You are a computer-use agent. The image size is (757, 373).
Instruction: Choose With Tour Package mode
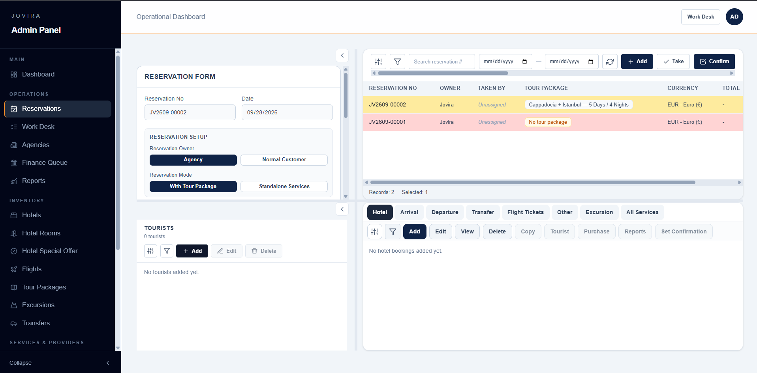click(193, 186)
